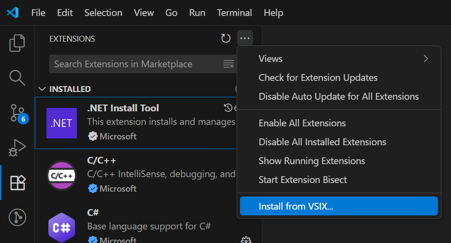Viewport: 451px width, 243px height.
Task: Type in Search Extensions in Marketplace field
Action: [x=135, y=64]
